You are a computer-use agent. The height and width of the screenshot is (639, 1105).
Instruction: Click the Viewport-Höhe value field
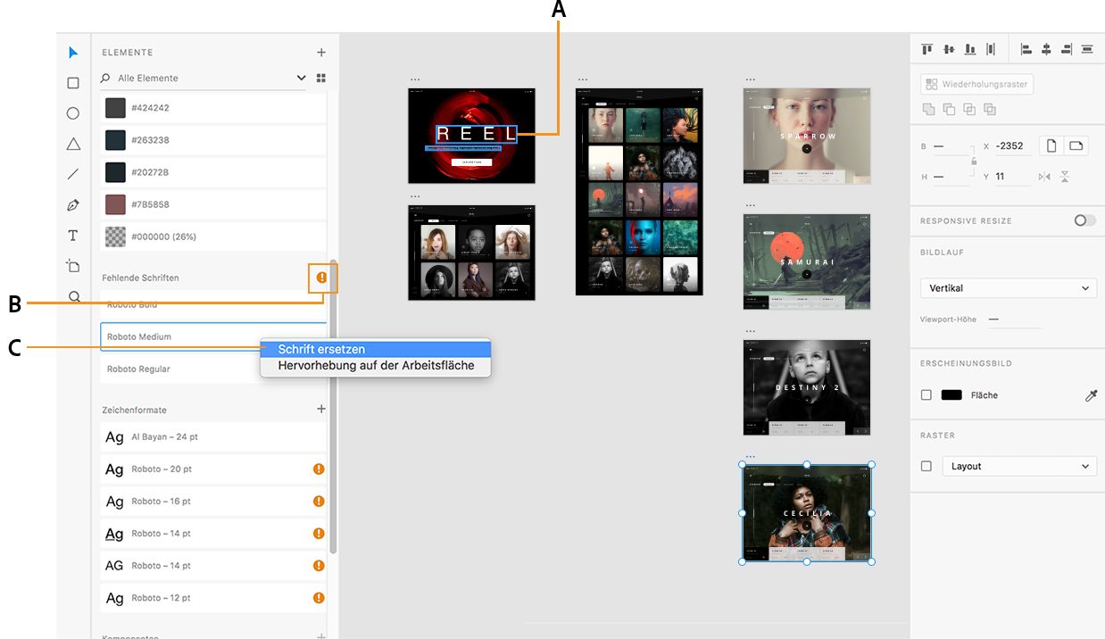pyautogui.click(x=1013, y=319)
